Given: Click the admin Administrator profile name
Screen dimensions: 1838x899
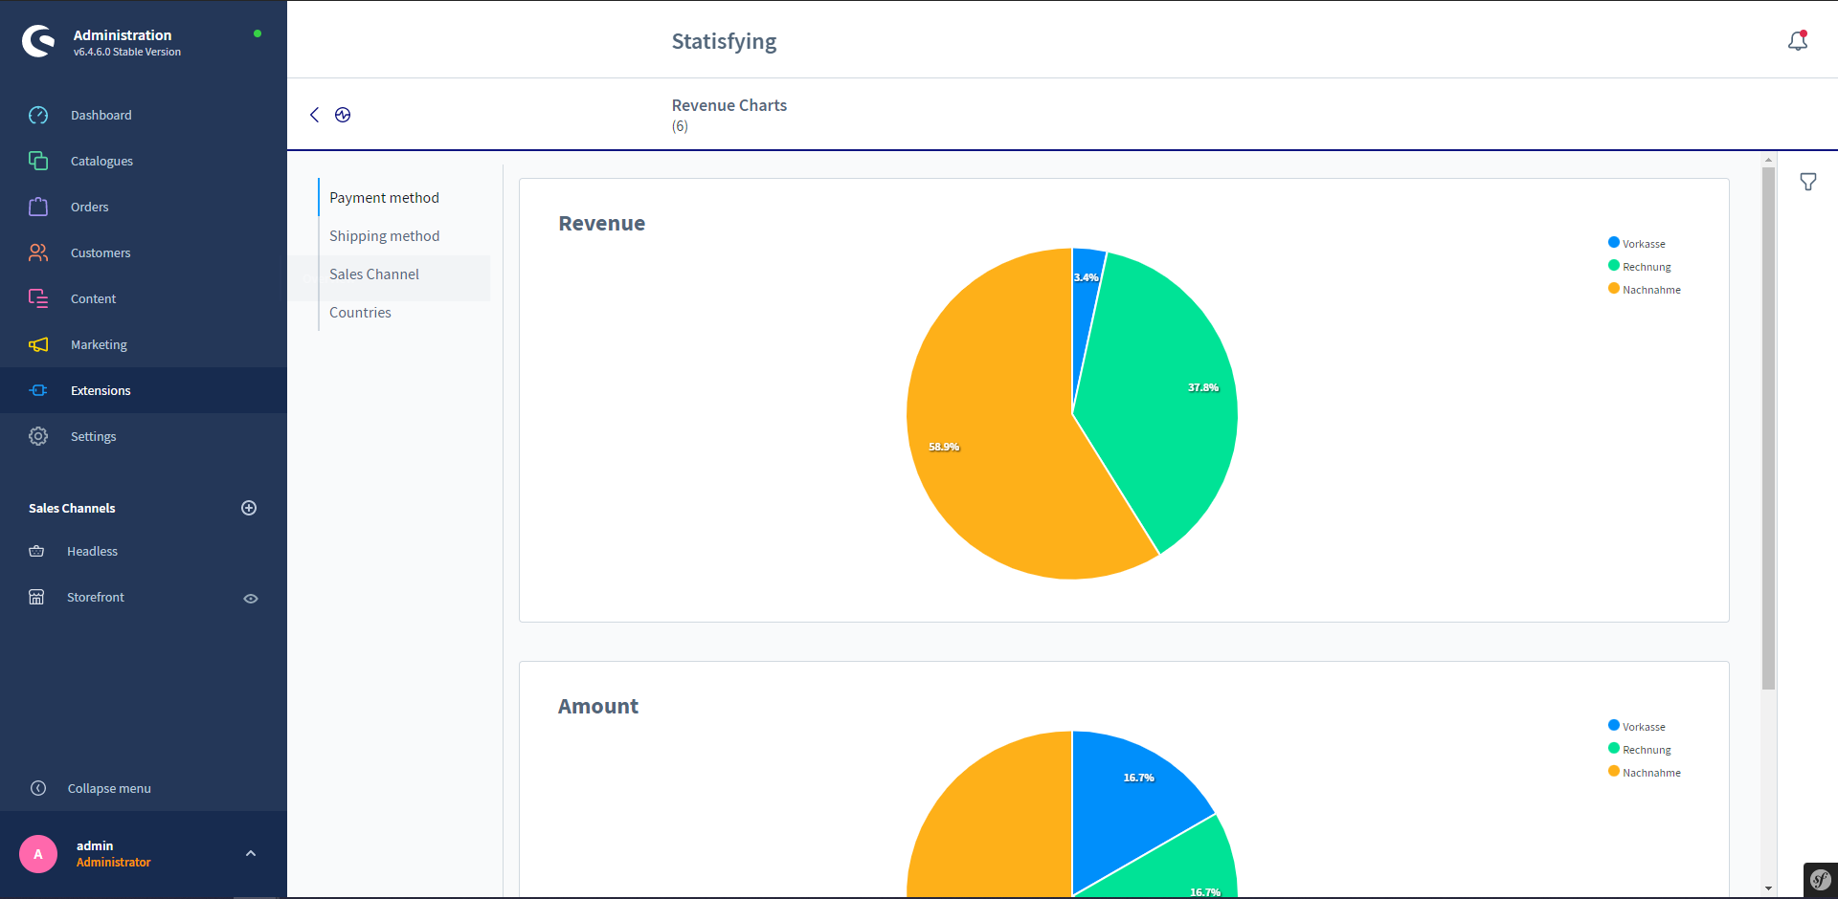Looking at the screenshot, I should pyautogui.click(x=113, y=854).
